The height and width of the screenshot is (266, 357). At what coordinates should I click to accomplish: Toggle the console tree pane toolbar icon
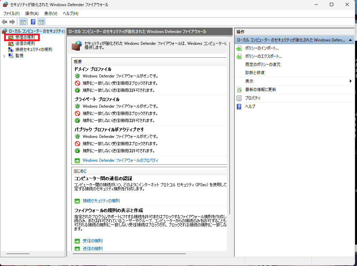point(23,22)
